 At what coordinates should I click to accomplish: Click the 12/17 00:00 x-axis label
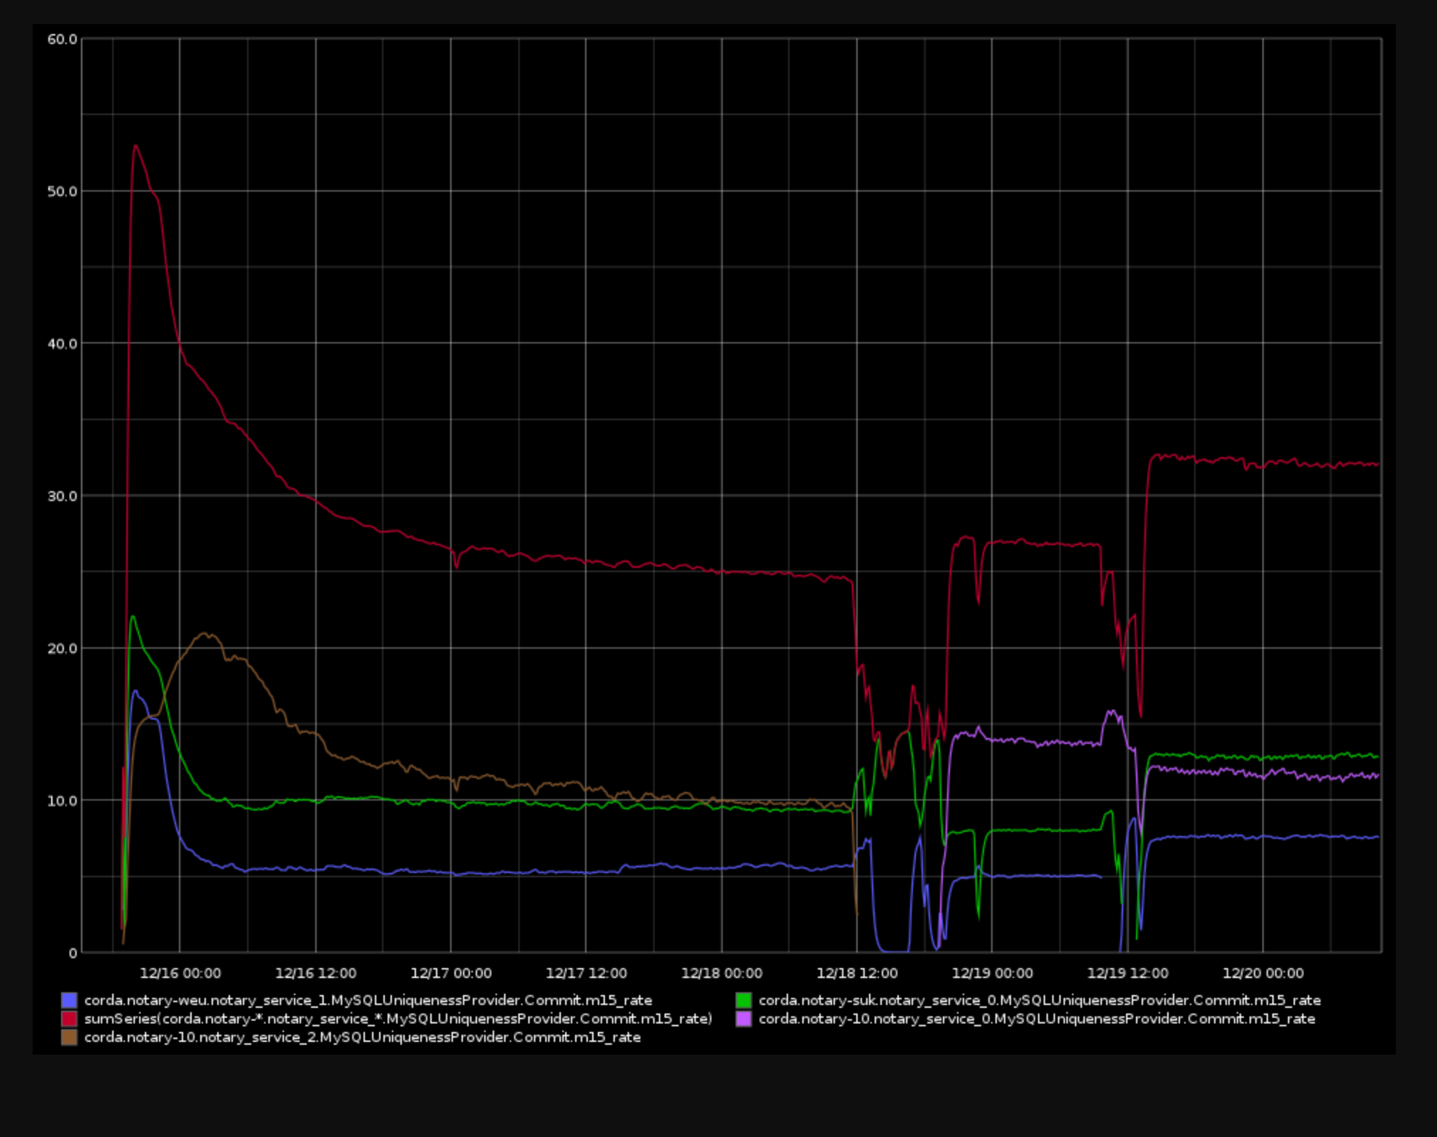(x=451, y=973)
